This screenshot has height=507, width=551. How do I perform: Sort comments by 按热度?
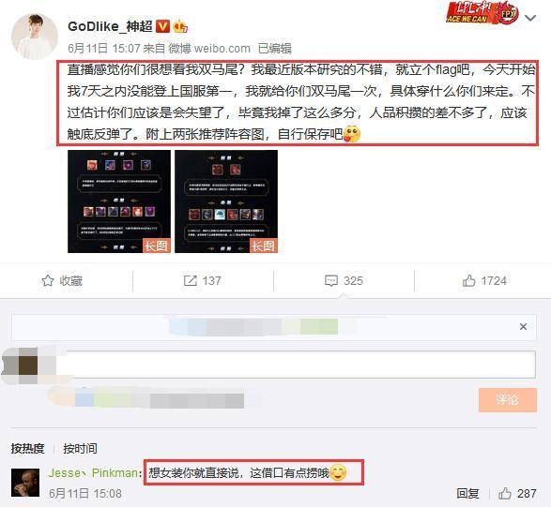click(x=28, y=448)
